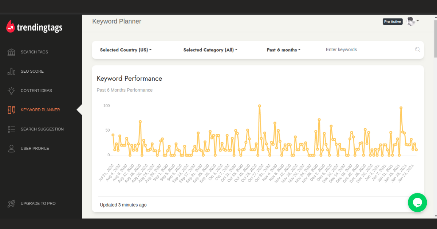437x229 pixels.
Task: Expand the Selected Country (US) dropdown
Action: pos(126,50)
